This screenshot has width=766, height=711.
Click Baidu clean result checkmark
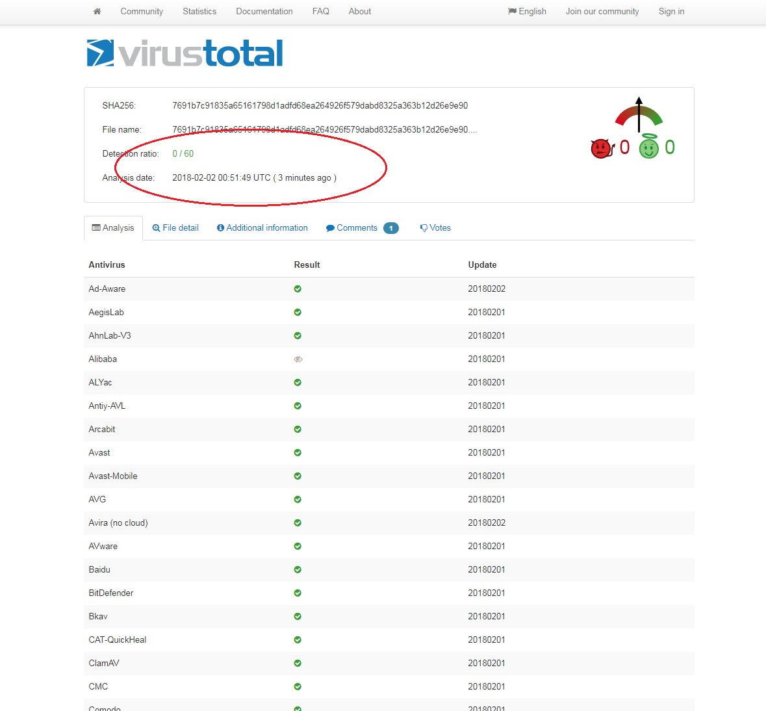coord(298,570)
